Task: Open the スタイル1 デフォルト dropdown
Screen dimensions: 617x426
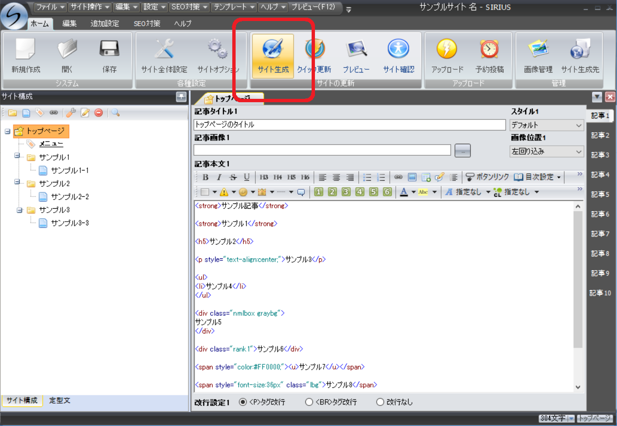Action: pos(547,125)
